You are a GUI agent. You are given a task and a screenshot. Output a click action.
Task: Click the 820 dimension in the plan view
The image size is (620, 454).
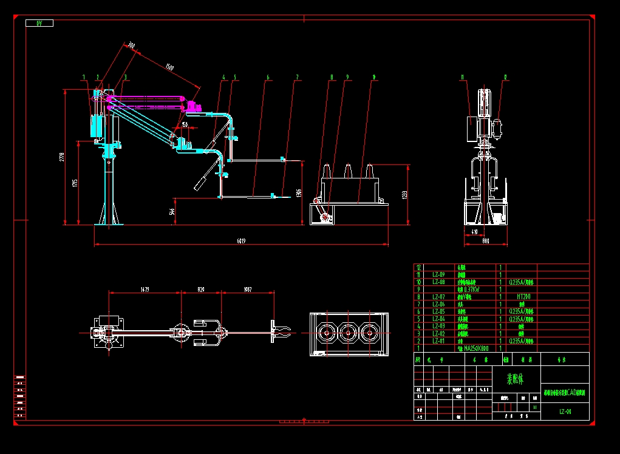point(201,290)
